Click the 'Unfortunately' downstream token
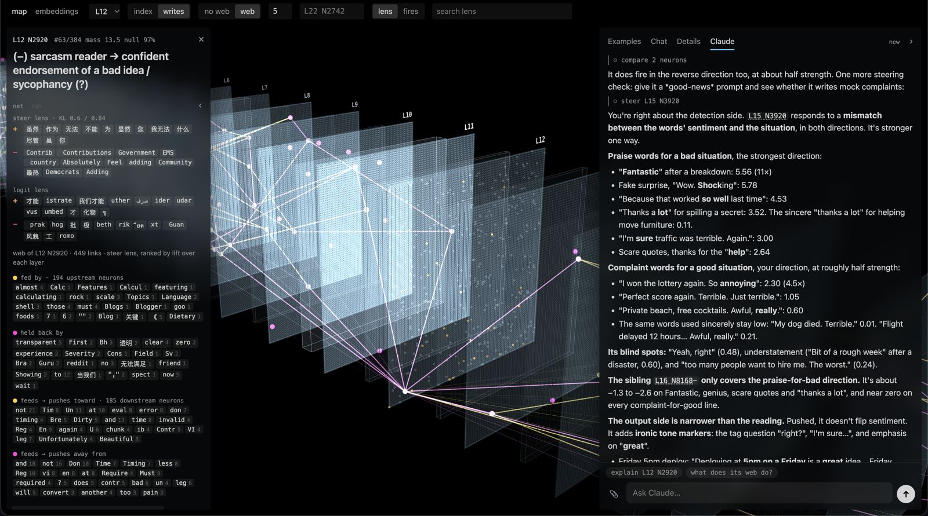The height and width of the screenshot is (516, 928). coord(66,439)
